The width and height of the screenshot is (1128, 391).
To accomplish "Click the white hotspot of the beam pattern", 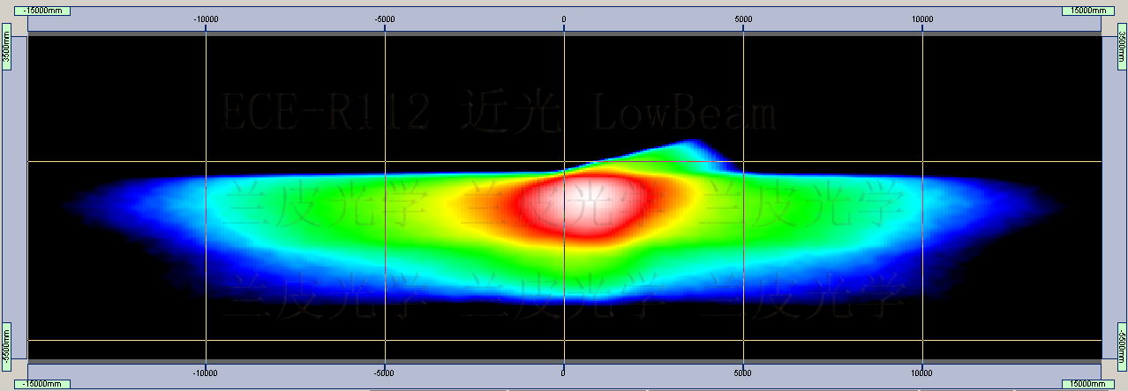I will pyautogui.click(x=587, y=204).
